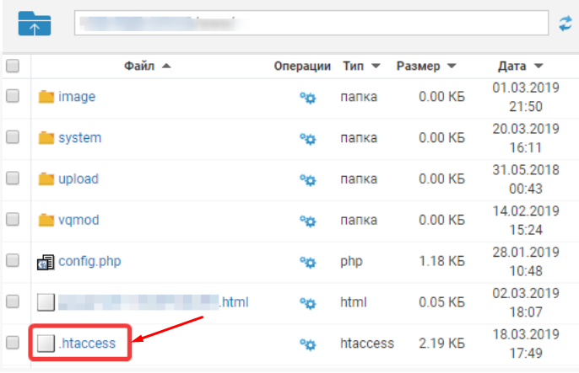Click the .htaccess file icon
Screen dimensions: 579x373
click(46, 344)
